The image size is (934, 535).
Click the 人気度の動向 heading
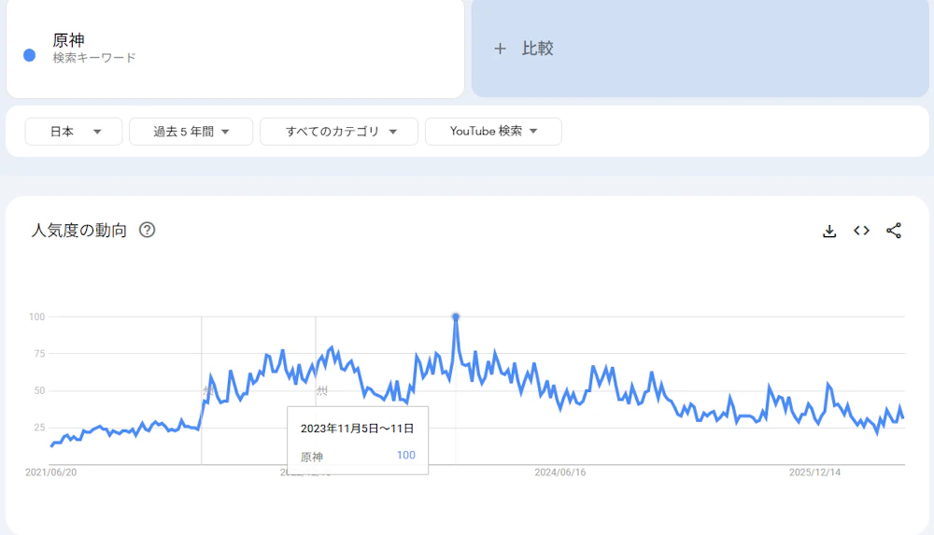[78, 230]
